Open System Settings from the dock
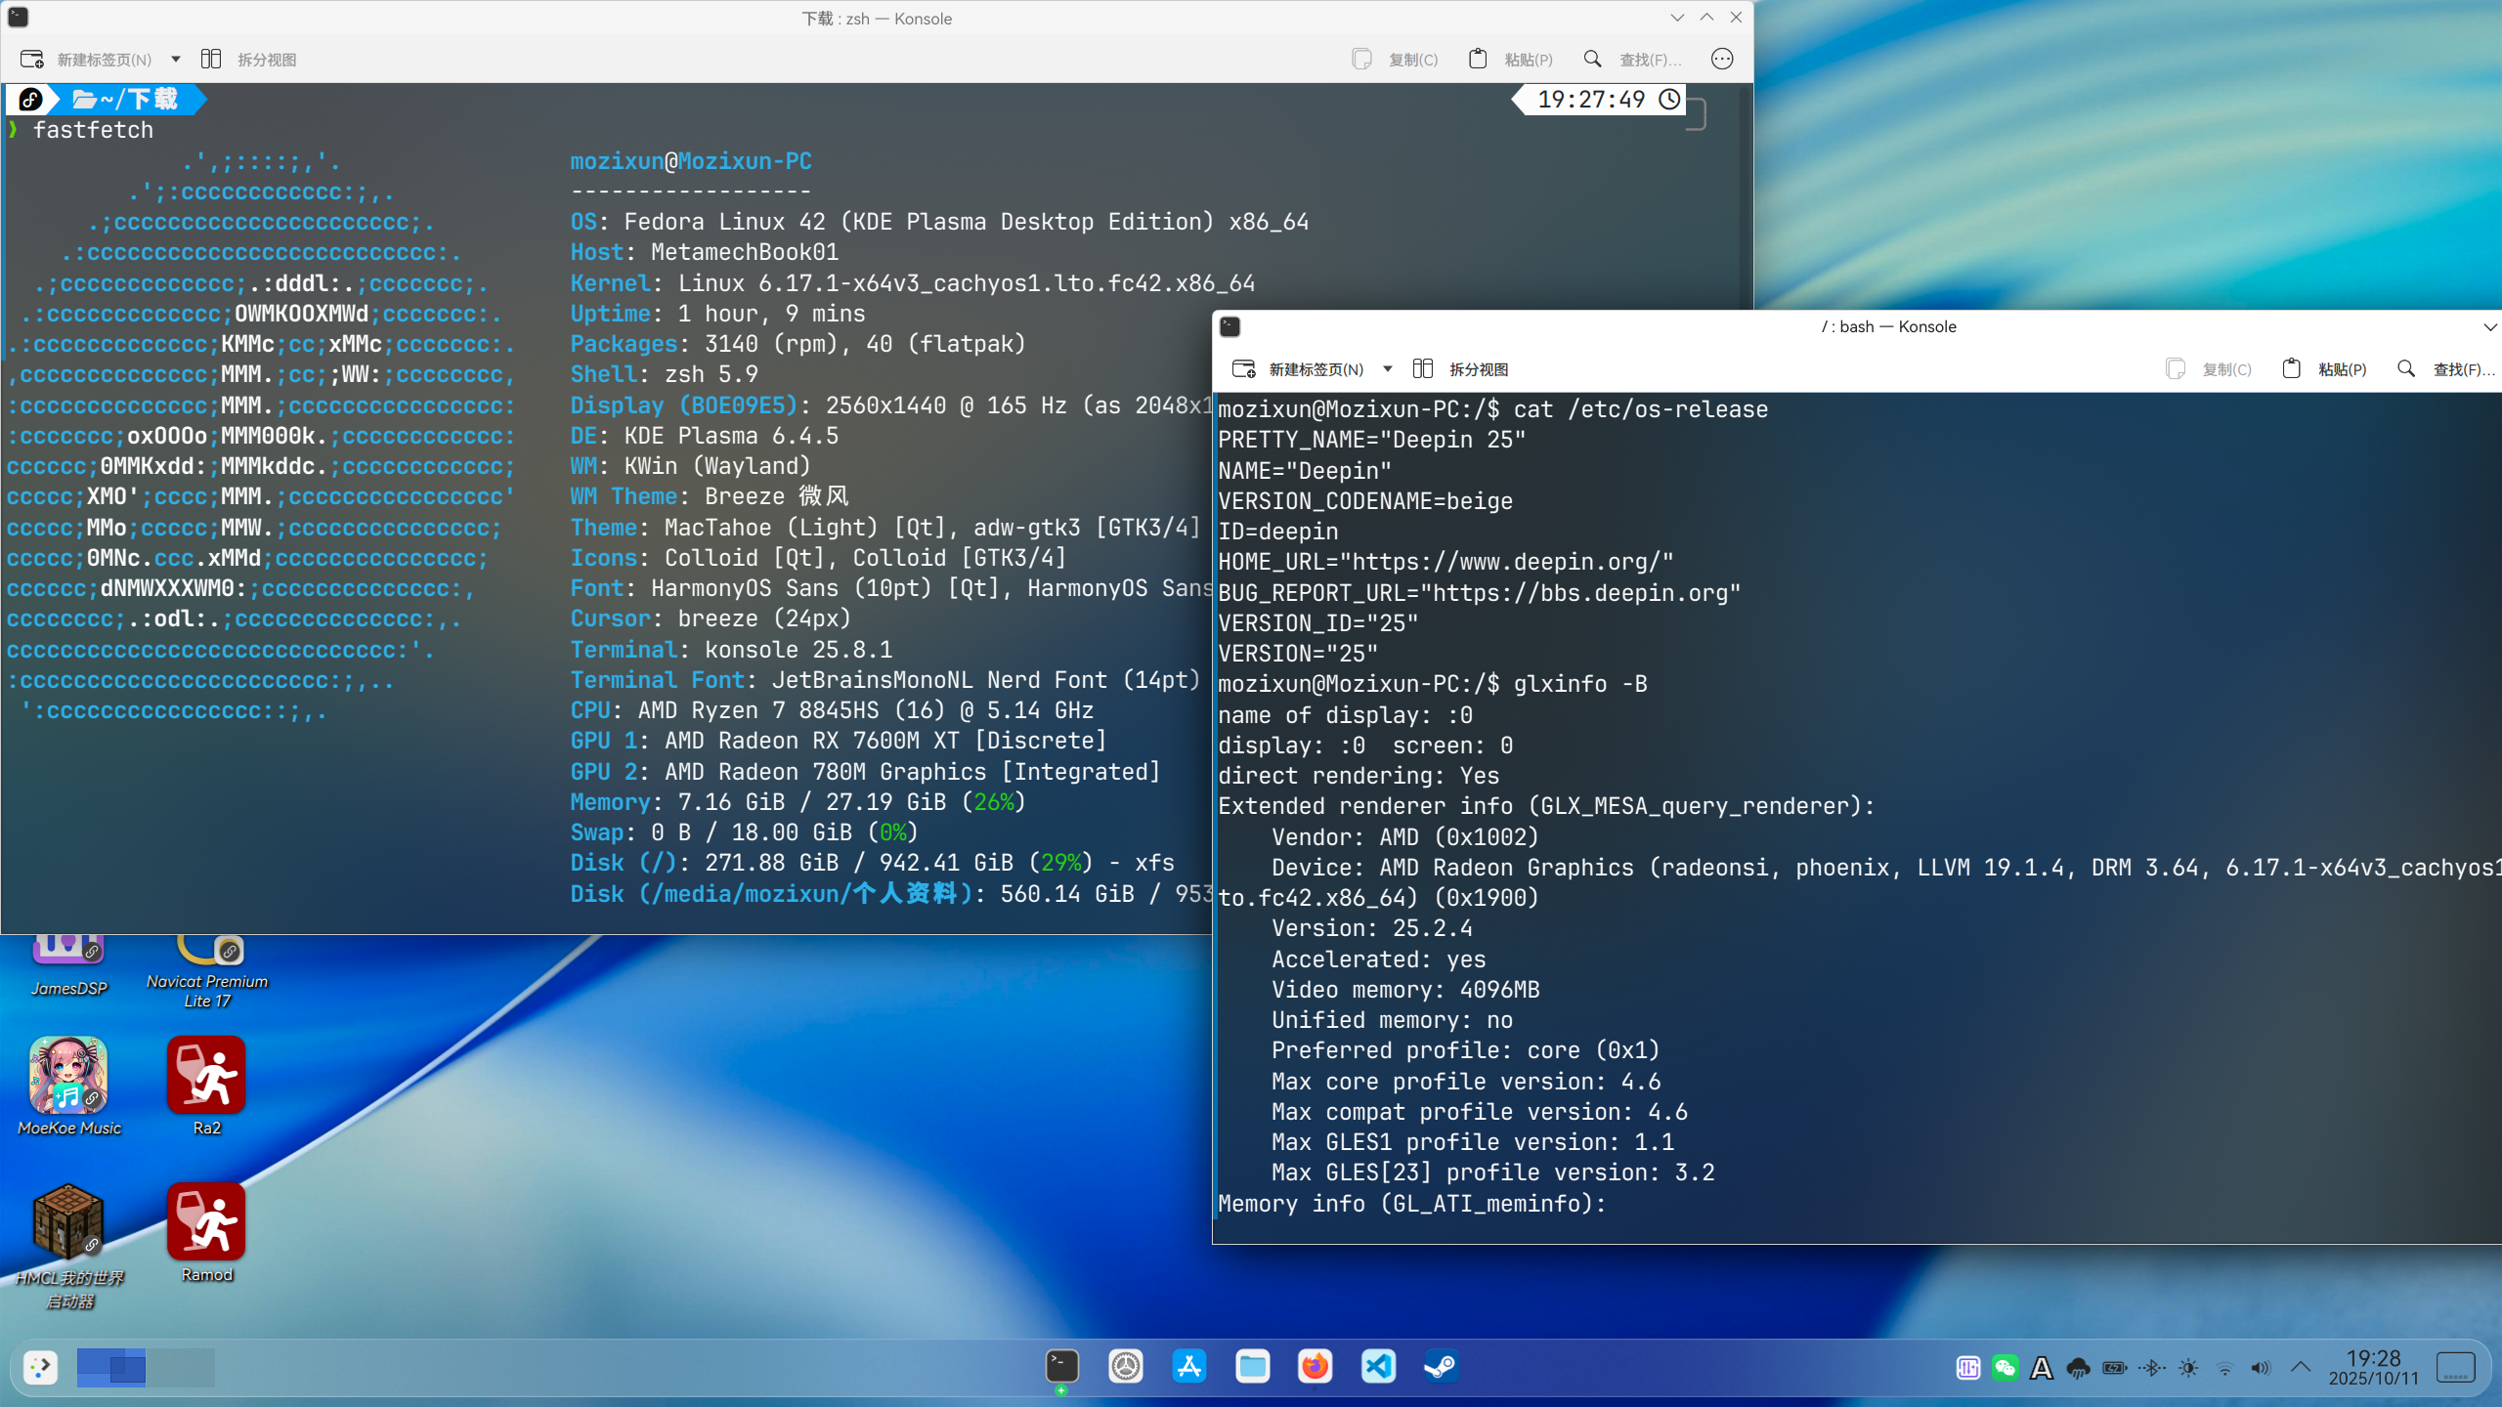 pos(1126,1366)
